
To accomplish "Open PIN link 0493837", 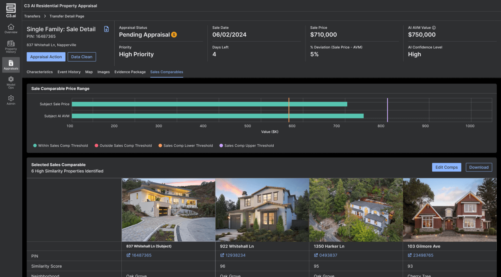I will (x=328, y=255).
